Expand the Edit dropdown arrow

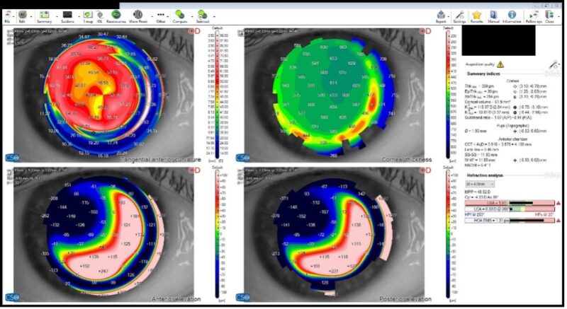30,16
